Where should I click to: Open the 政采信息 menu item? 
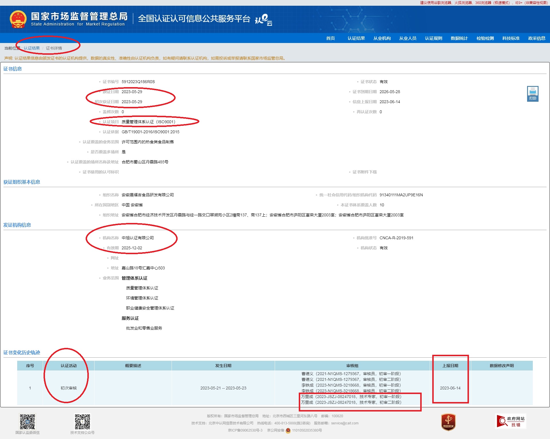537,38
